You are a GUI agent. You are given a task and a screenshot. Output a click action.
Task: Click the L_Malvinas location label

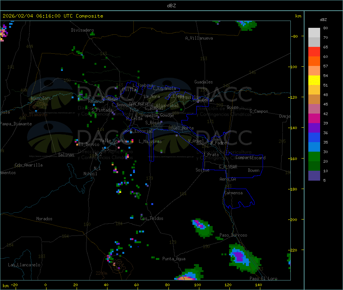[150, 141]
